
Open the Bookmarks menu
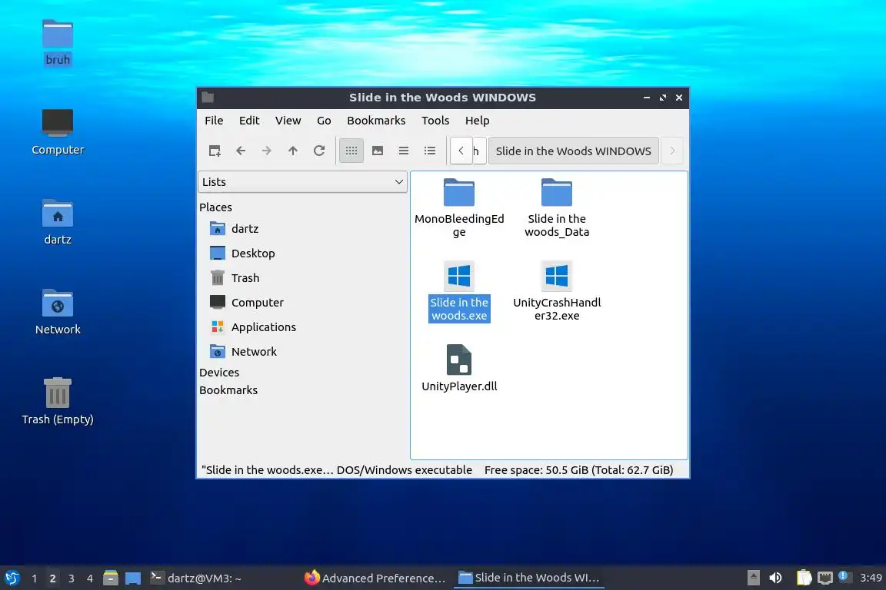[376, 121]
